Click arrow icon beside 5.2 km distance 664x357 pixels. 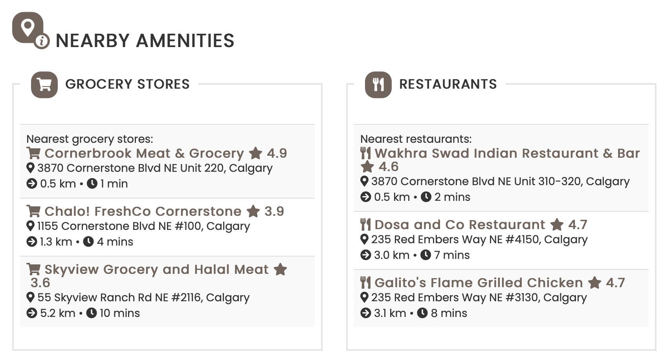pos(31,313)
